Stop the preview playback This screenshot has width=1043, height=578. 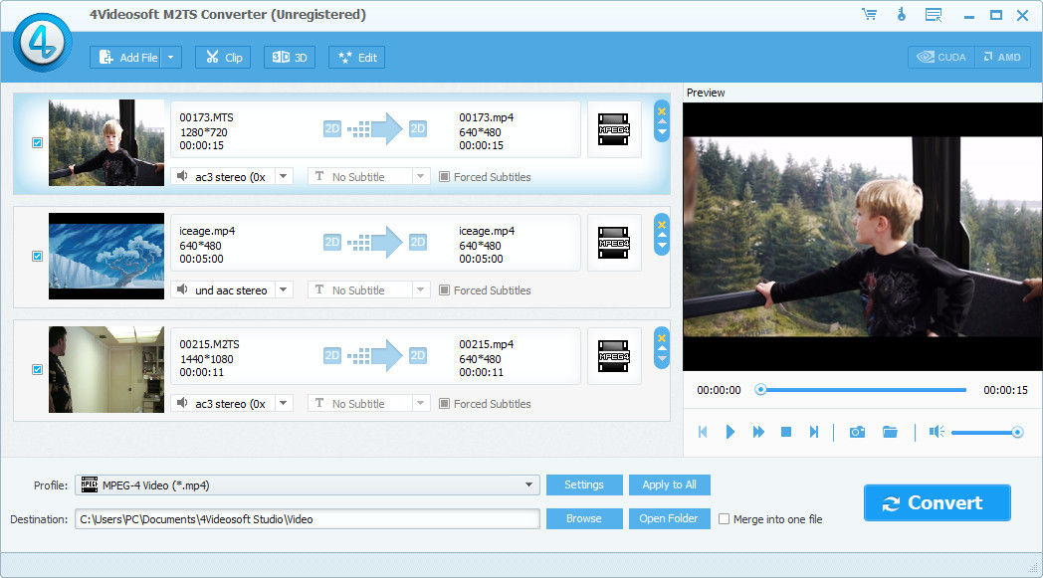[x=785, y=433]
